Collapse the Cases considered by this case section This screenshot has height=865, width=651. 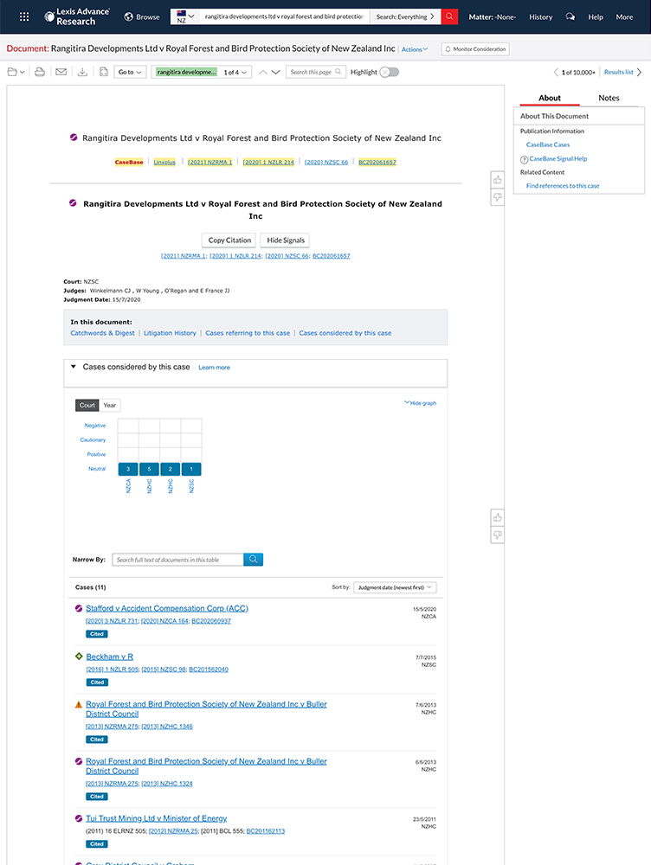point(74,367)
